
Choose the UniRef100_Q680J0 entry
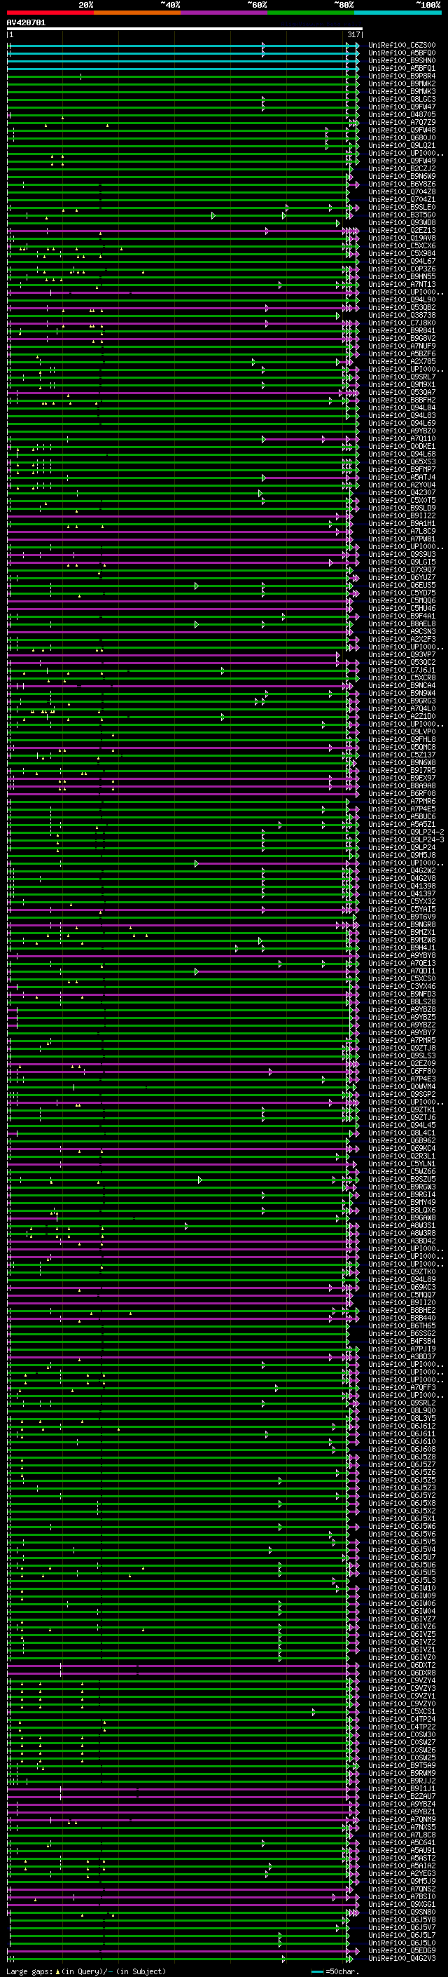pos(401,138)
